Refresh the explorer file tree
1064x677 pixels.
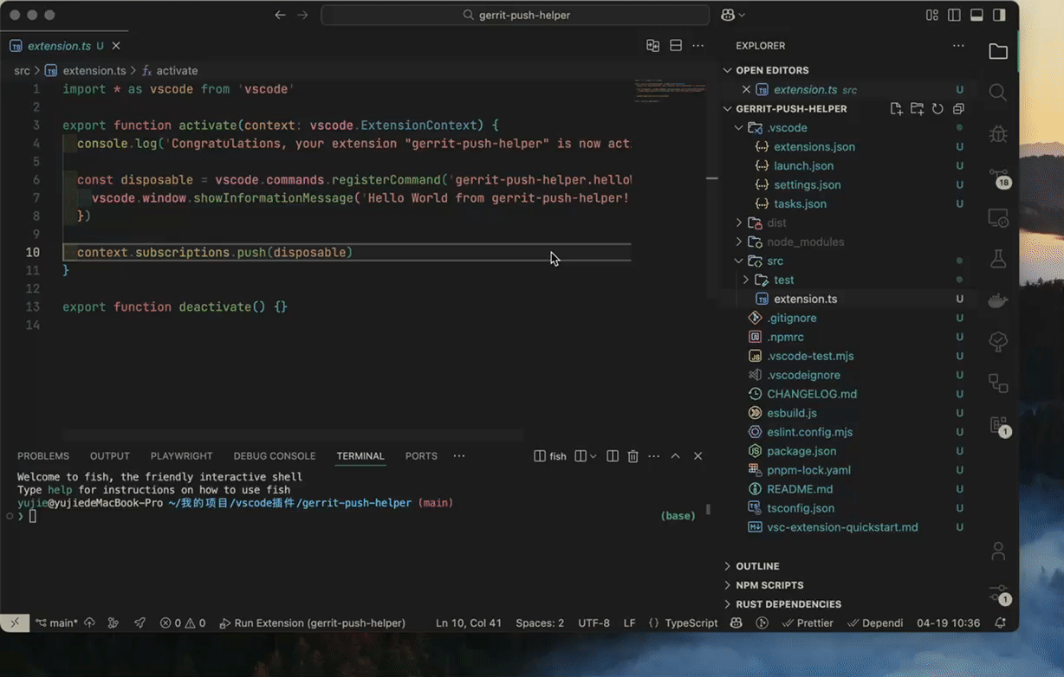(x=937, y=109)
